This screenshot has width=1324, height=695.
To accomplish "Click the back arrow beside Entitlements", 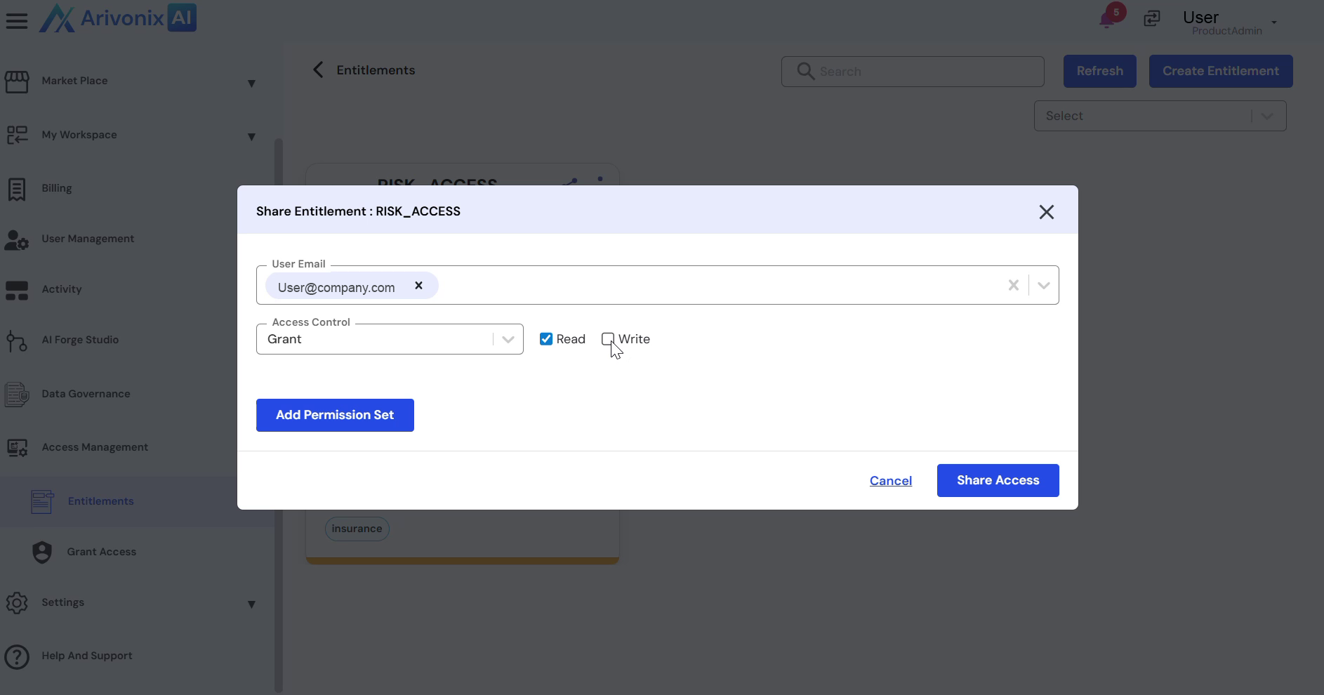I will click(318, 70).
